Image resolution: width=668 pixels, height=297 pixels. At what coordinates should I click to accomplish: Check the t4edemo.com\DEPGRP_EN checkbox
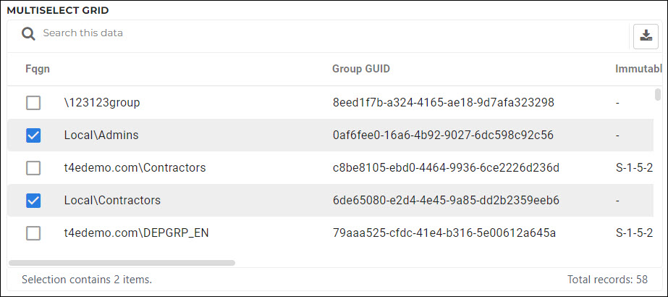(x=33, y=233)
